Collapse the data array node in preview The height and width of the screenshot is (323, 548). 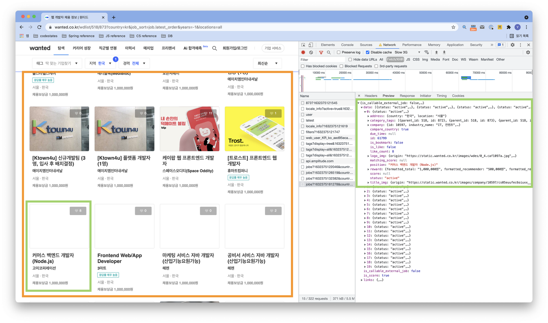[x=362, y=107]
